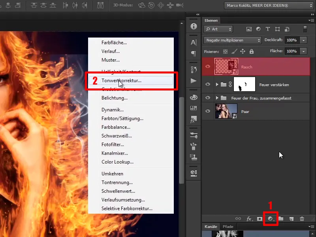This screenshot has width=316, height=237.
Task: Open the Brush Presets panel icon
Action: click(x=194, y=135)
